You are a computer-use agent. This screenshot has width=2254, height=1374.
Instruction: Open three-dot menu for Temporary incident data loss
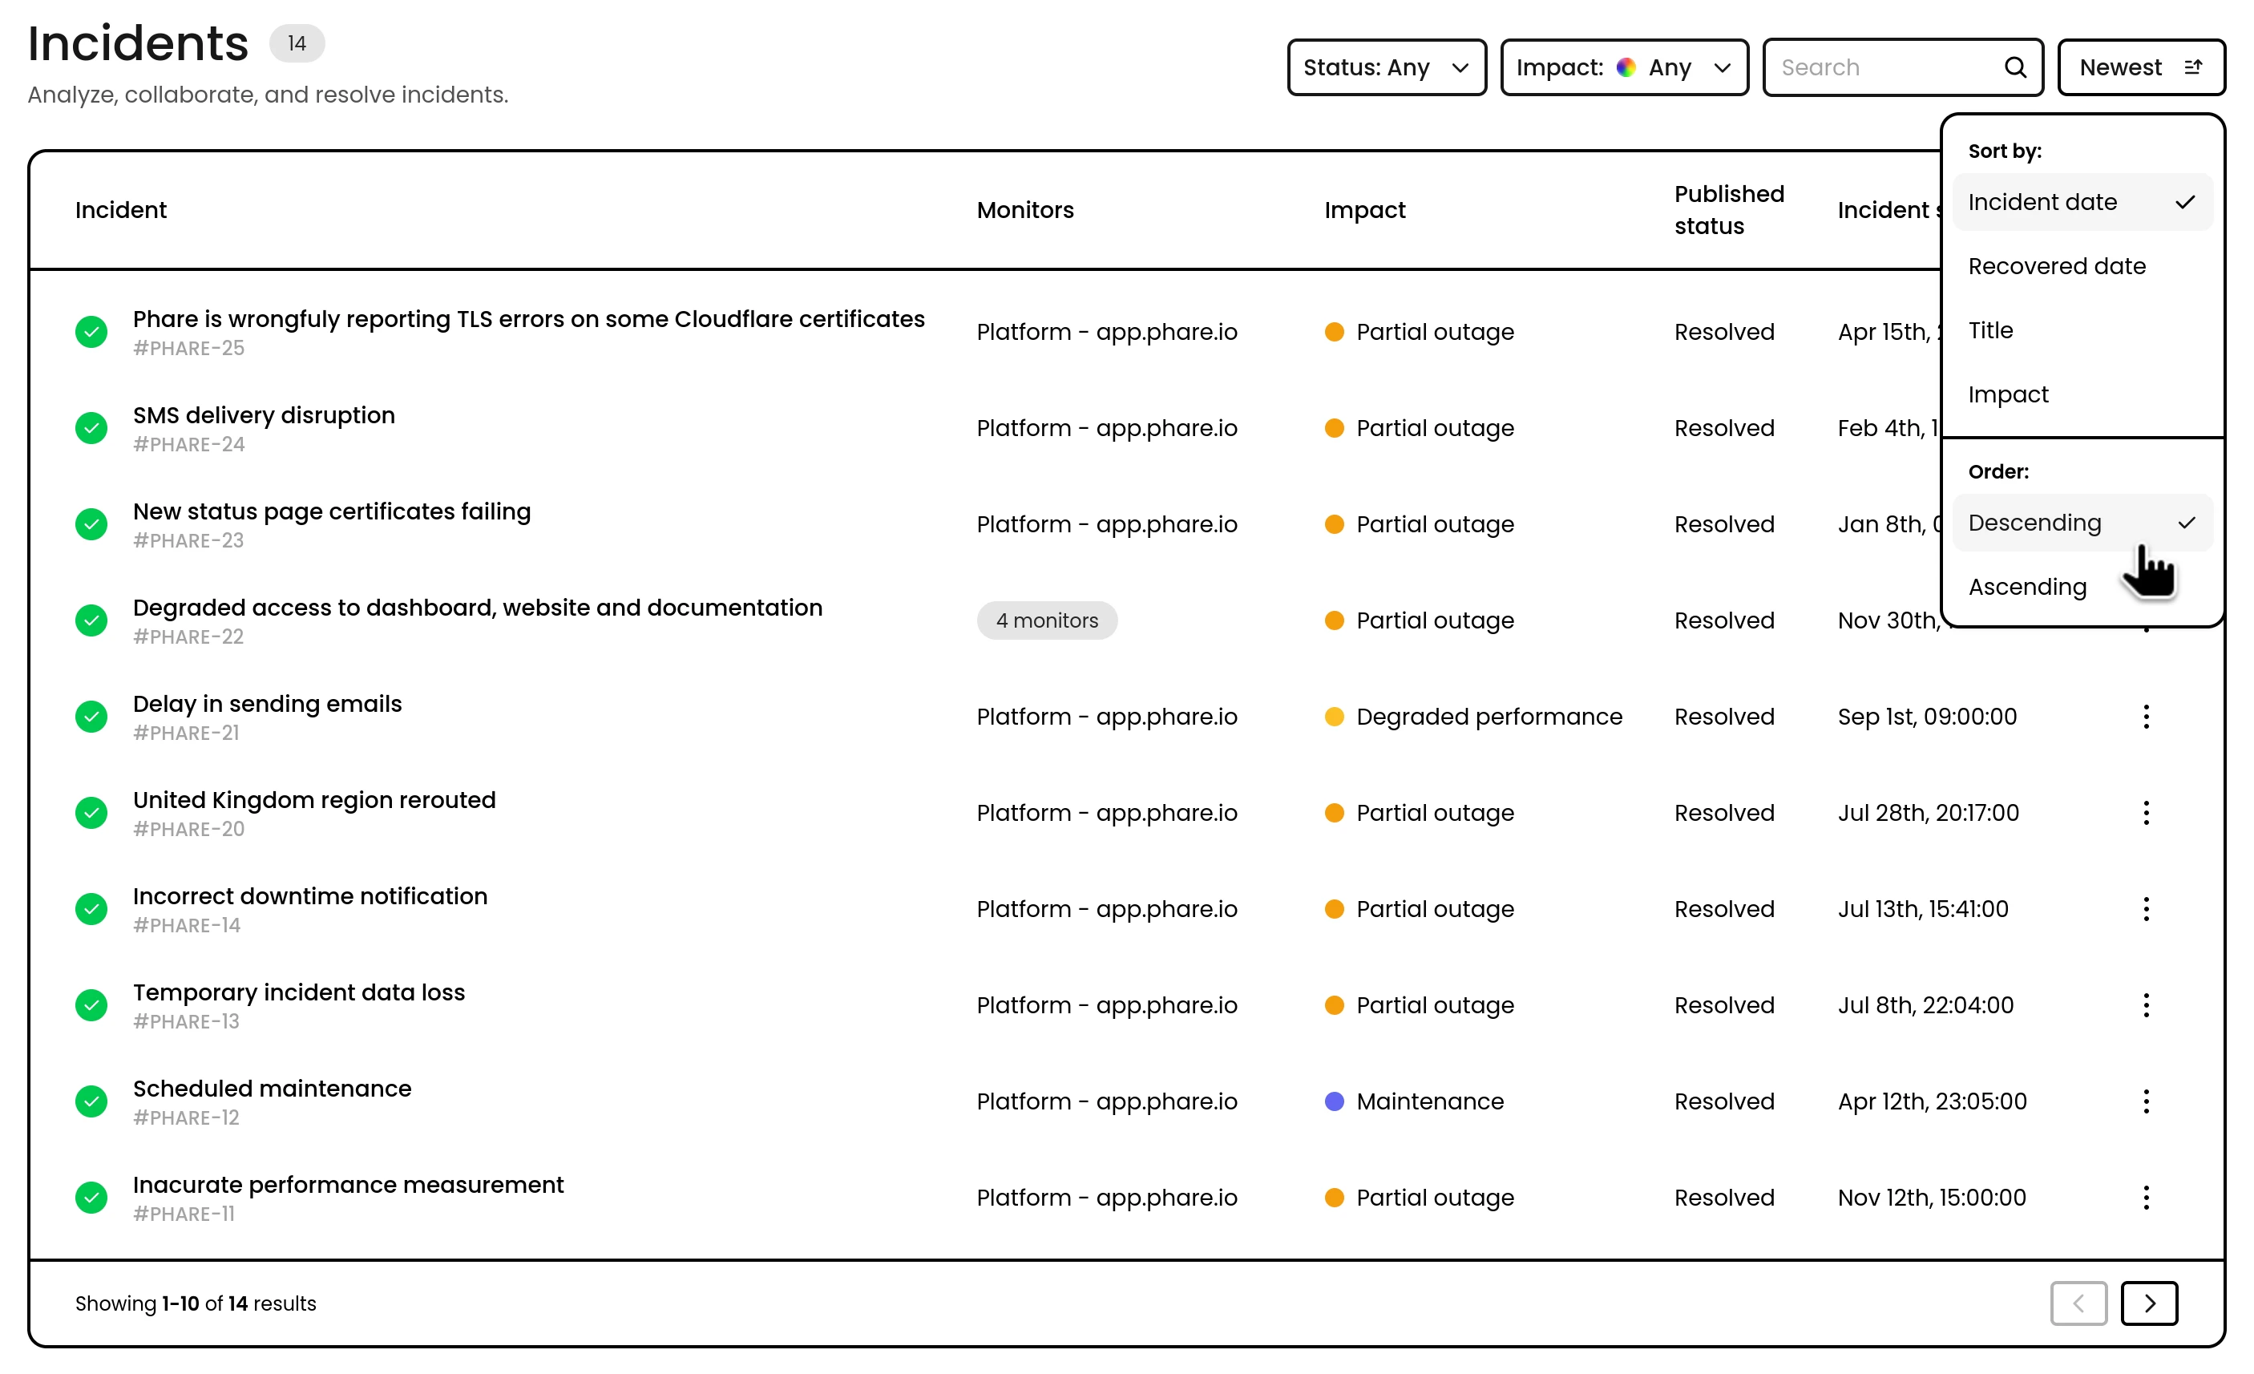click(x=2145, y=1004)
